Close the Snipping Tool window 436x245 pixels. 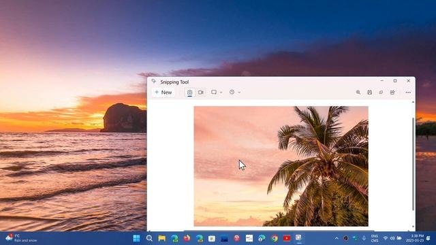409,81
